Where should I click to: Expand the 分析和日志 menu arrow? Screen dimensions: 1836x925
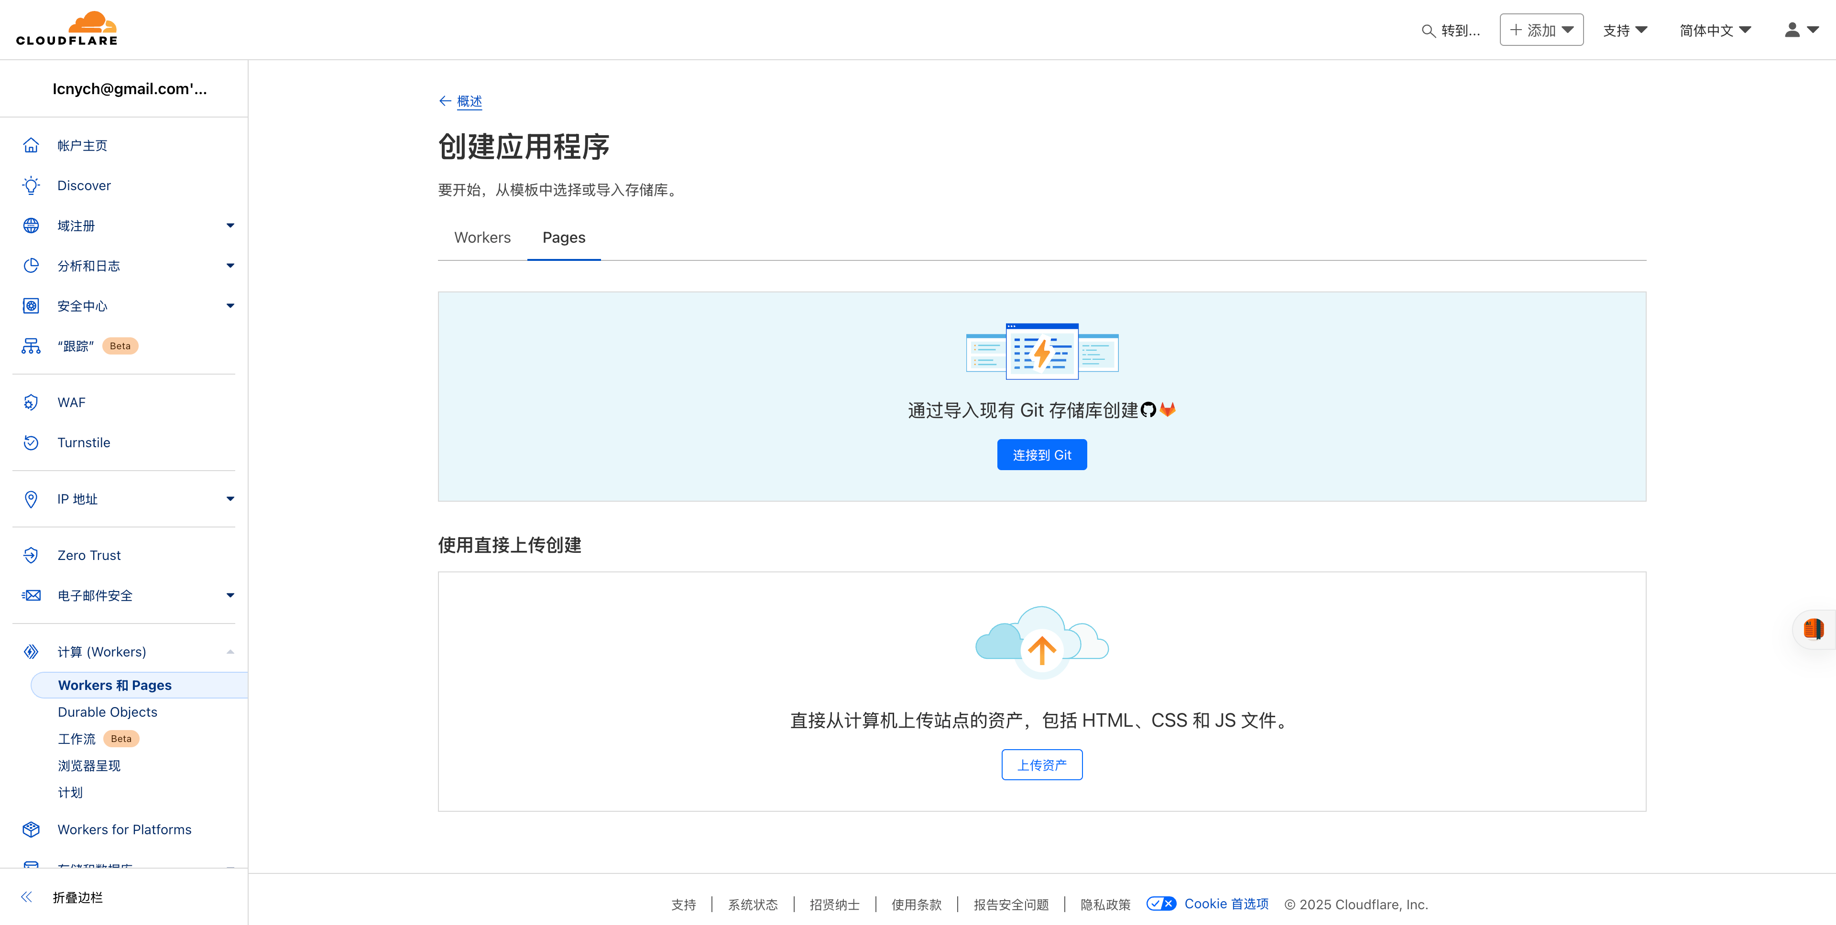coord(230,266)
